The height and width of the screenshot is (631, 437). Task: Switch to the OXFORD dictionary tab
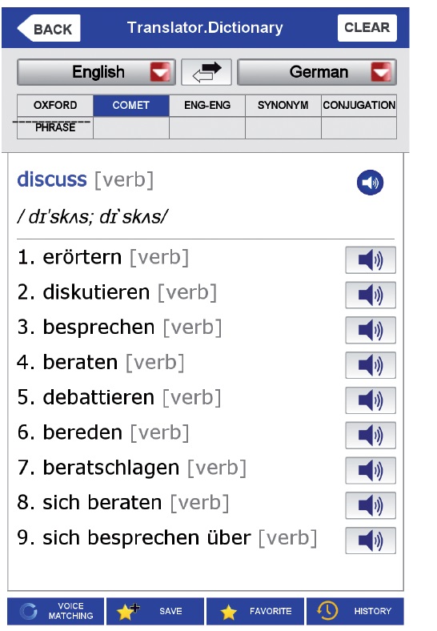[55, 106]
